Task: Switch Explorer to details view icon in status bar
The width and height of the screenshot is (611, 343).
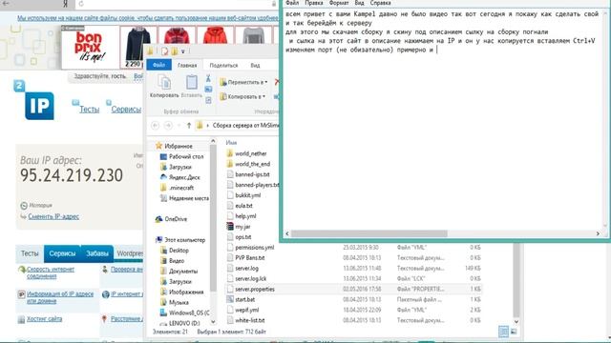Action: point(503,332)
